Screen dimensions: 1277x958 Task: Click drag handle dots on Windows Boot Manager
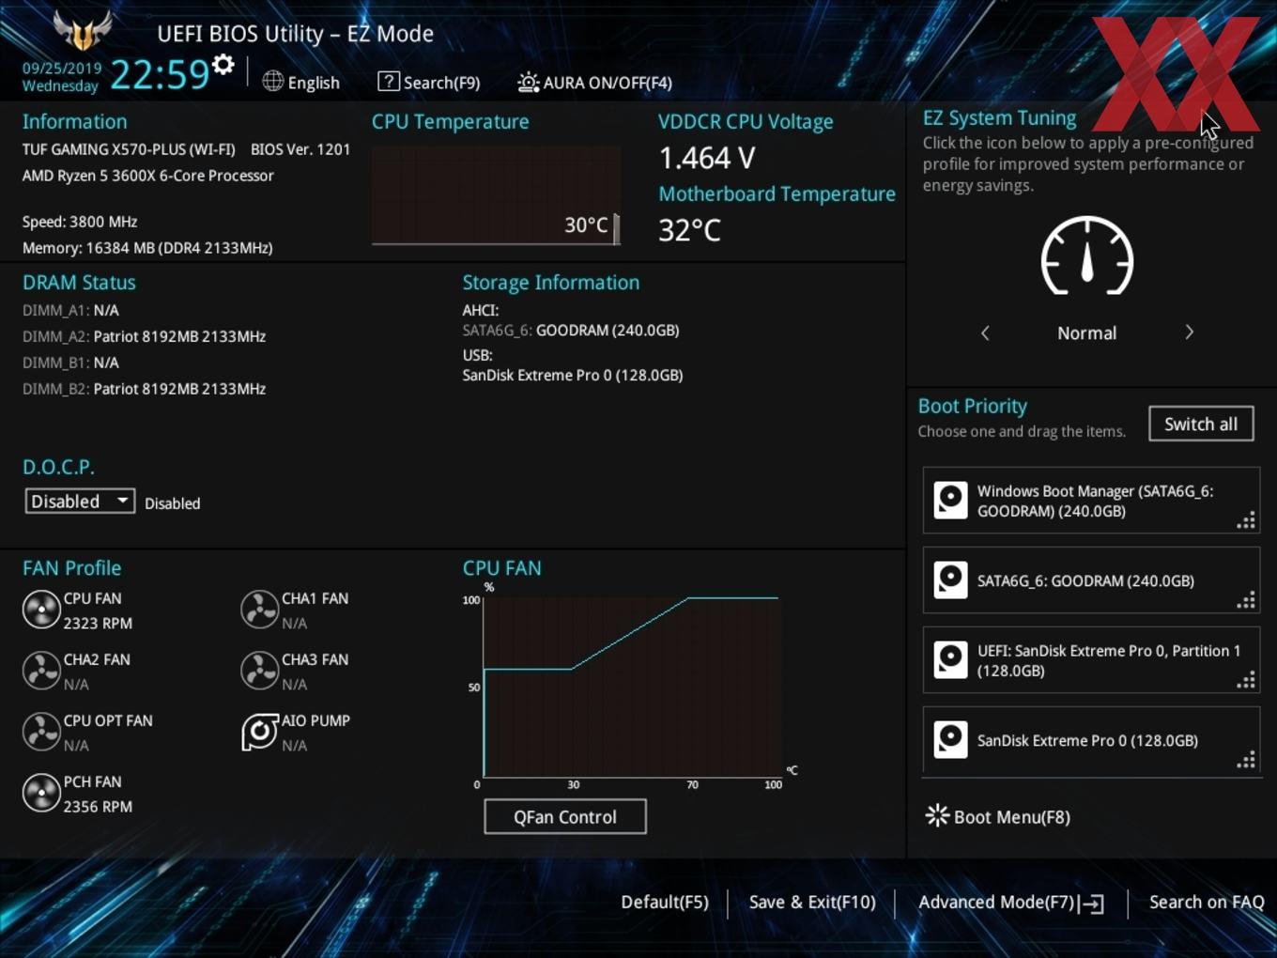1246,521
